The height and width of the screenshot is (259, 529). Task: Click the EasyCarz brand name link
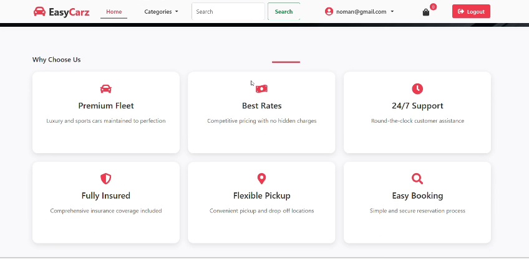(x=69, y=12)
